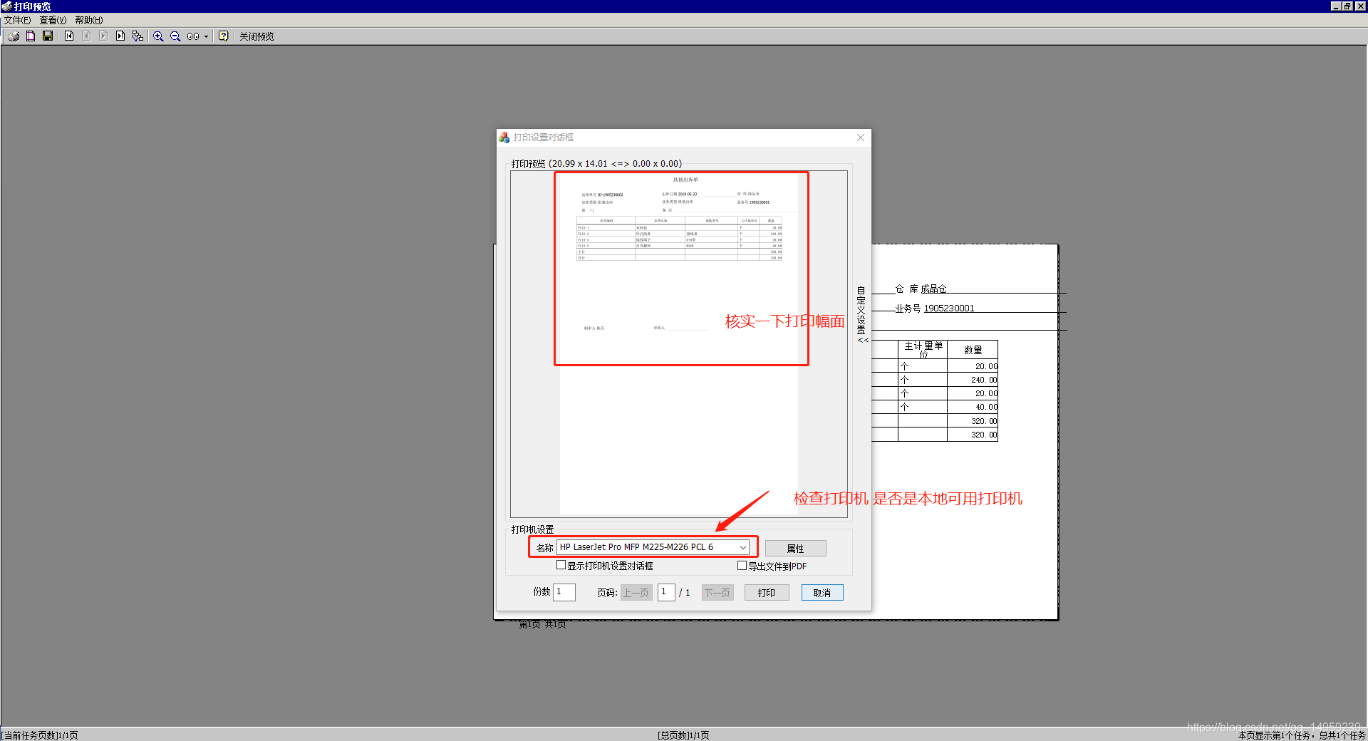Zoom out with the magnifier minus icon
This screenshot has height=741, width=1368.
tap(175, 36)
